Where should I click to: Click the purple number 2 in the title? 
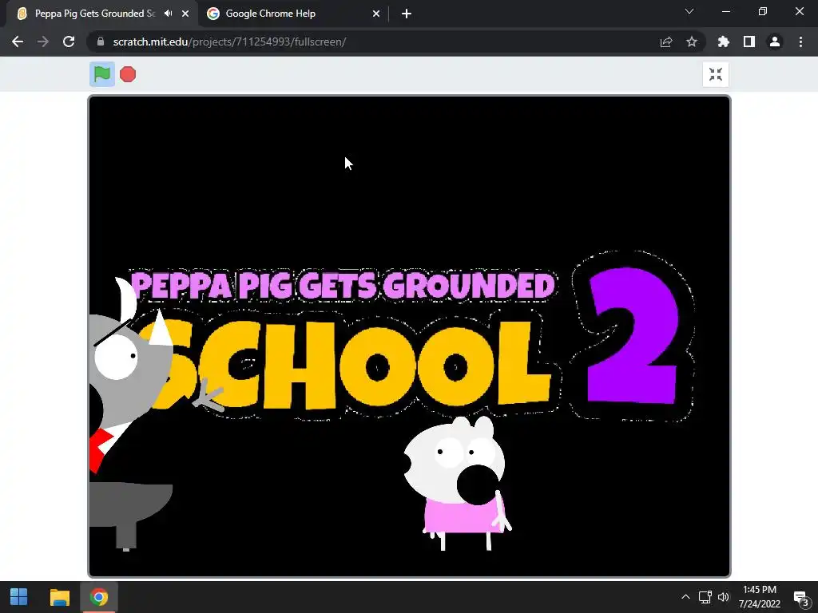pos(633,336)
